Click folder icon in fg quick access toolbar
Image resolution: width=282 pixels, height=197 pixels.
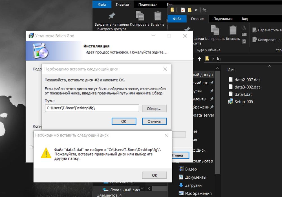[x=172, y=10]
